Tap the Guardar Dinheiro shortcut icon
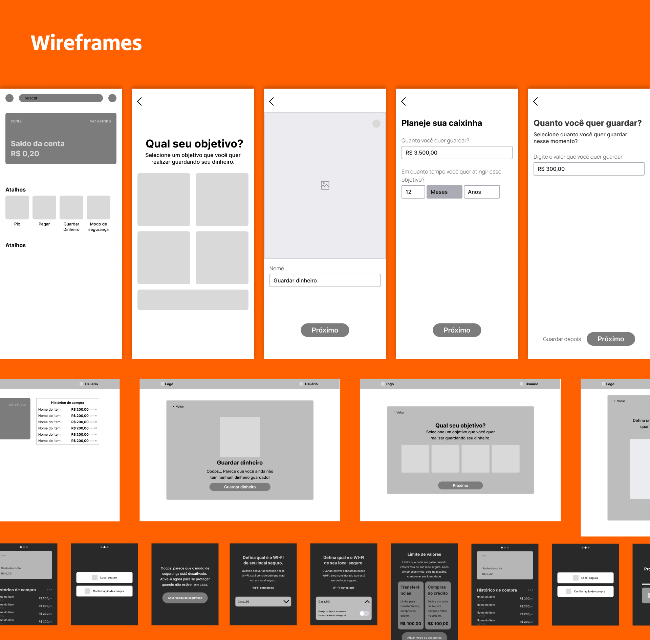 pyautogui.click(x=71, y=207)
